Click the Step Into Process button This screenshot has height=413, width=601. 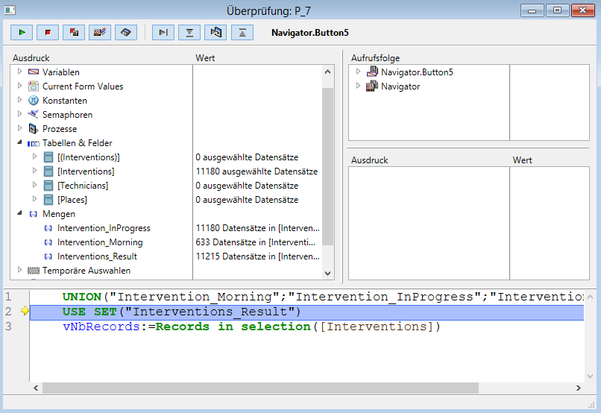(x=215, y=32)
